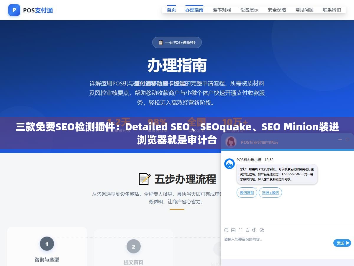The width and height of the screenshot is (354, 266).
Task: Click the 咨询与选型 step label
Action: (x=47, y=259)
